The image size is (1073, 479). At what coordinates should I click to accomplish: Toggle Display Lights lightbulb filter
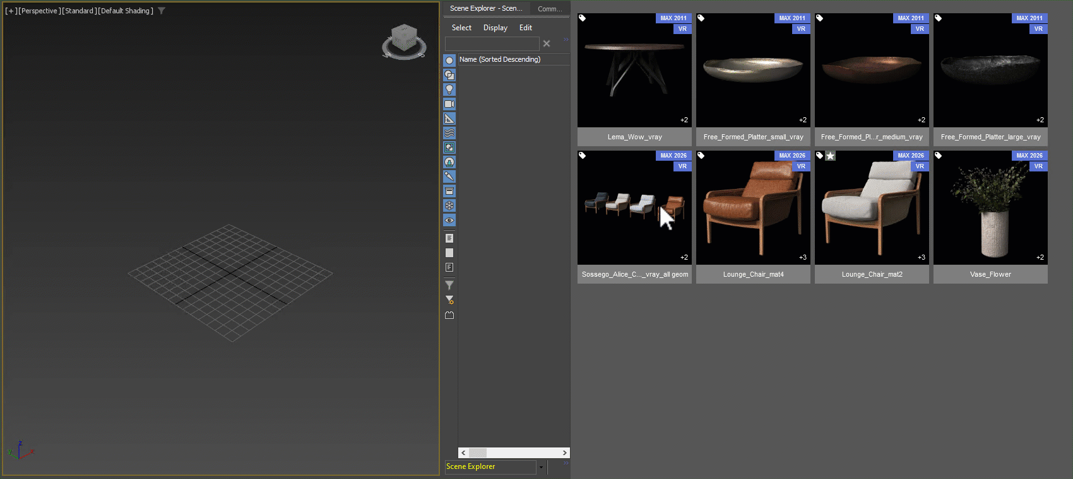click(x=449, y=89)
